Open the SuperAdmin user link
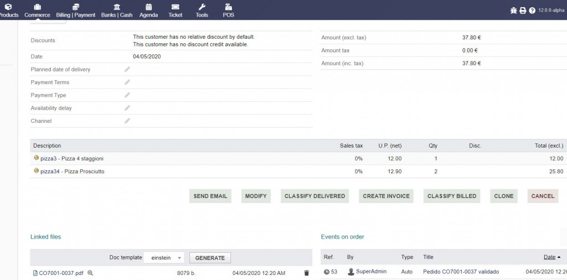 pos(370,272)
